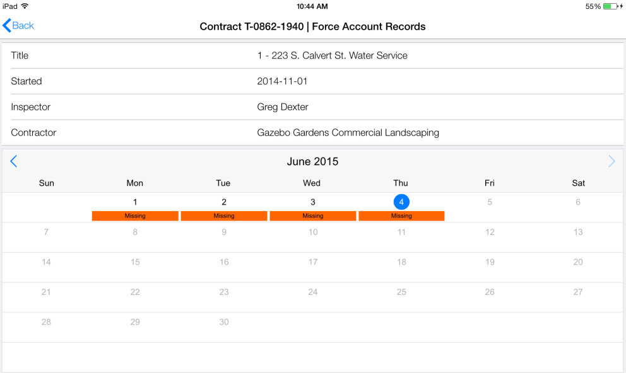Tap the Back chevron icon
This screenshot has width=626, height=373.
7,26
